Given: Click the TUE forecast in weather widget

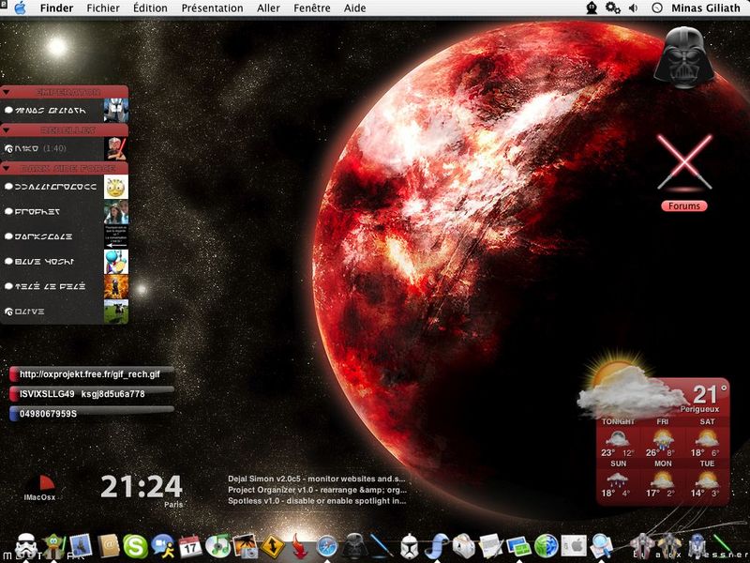Looking at the screenshot, I should [x=707, y=479].
